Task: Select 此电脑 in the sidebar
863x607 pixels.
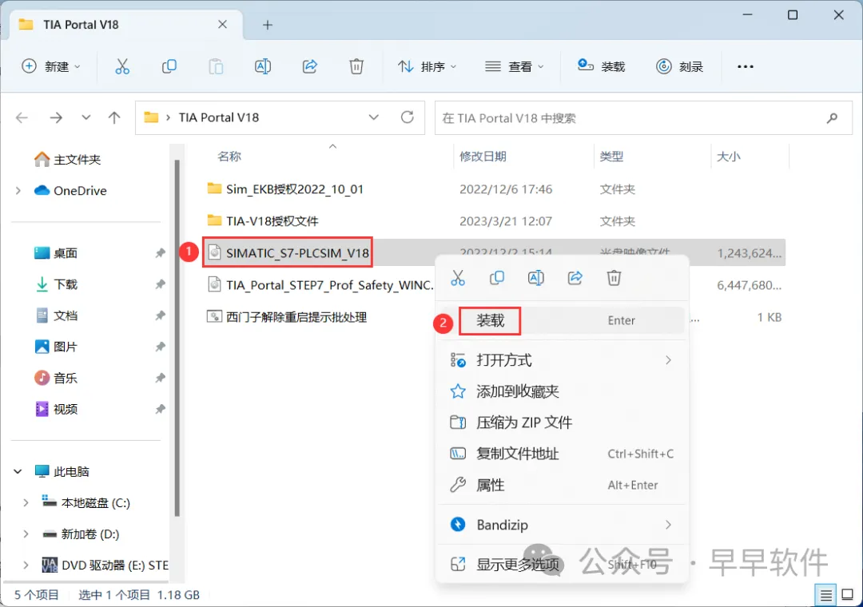Action: [x=62, y=471]
